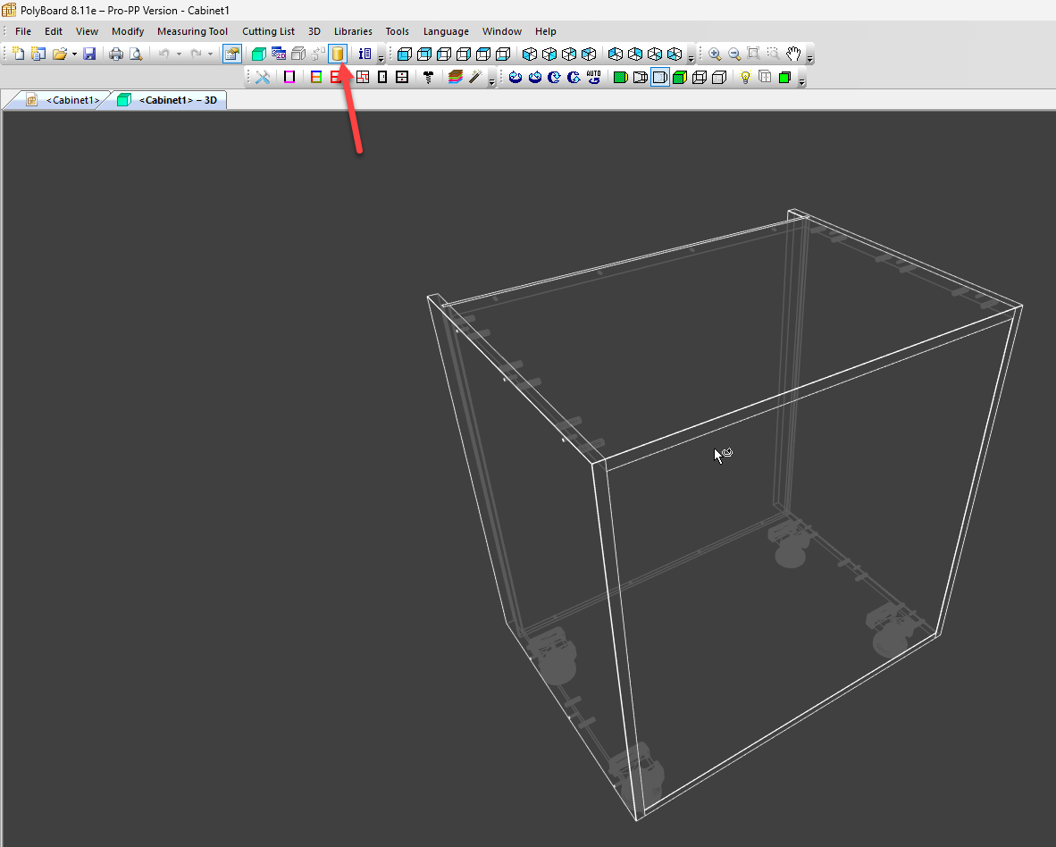Switch to the <Cabinet1> tab
The height and width of the screenshot is (847, 1056).
(x=63, y=100)
